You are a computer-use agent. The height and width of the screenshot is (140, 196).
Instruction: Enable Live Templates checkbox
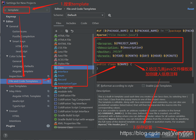pyautogui.click(x=143, y=86)
